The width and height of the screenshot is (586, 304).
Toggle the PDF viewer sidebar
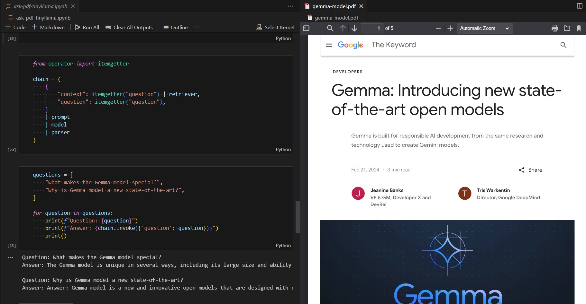pos(306,28)
